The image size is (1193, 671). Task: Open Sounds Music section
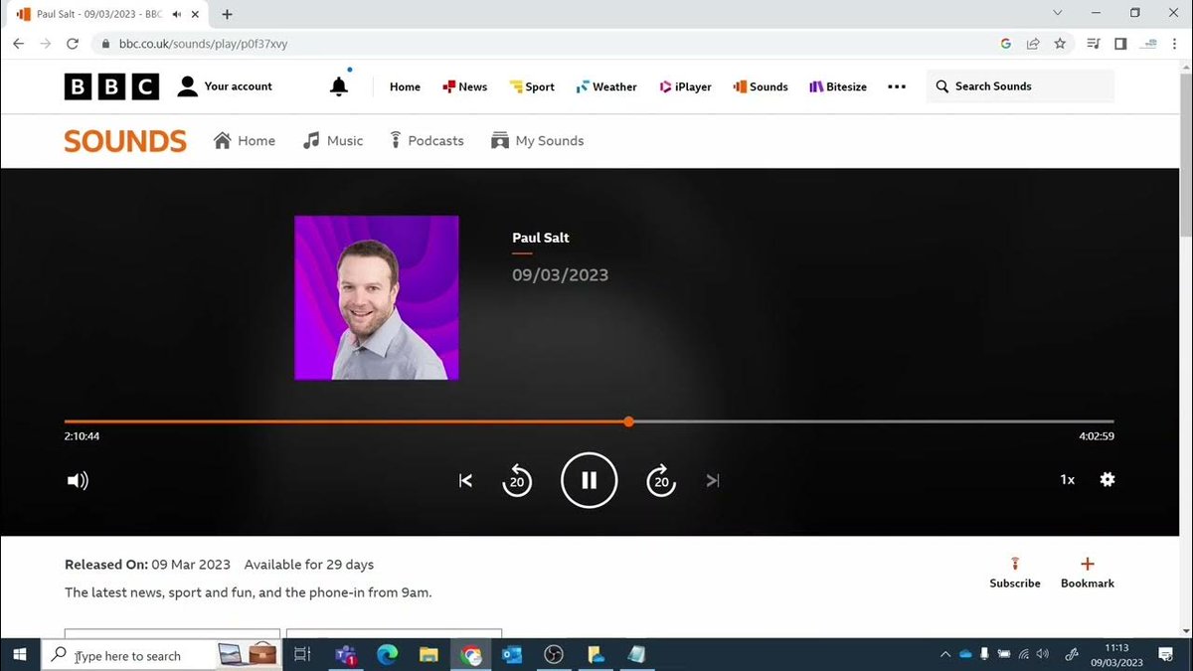(x=333, y=141)
